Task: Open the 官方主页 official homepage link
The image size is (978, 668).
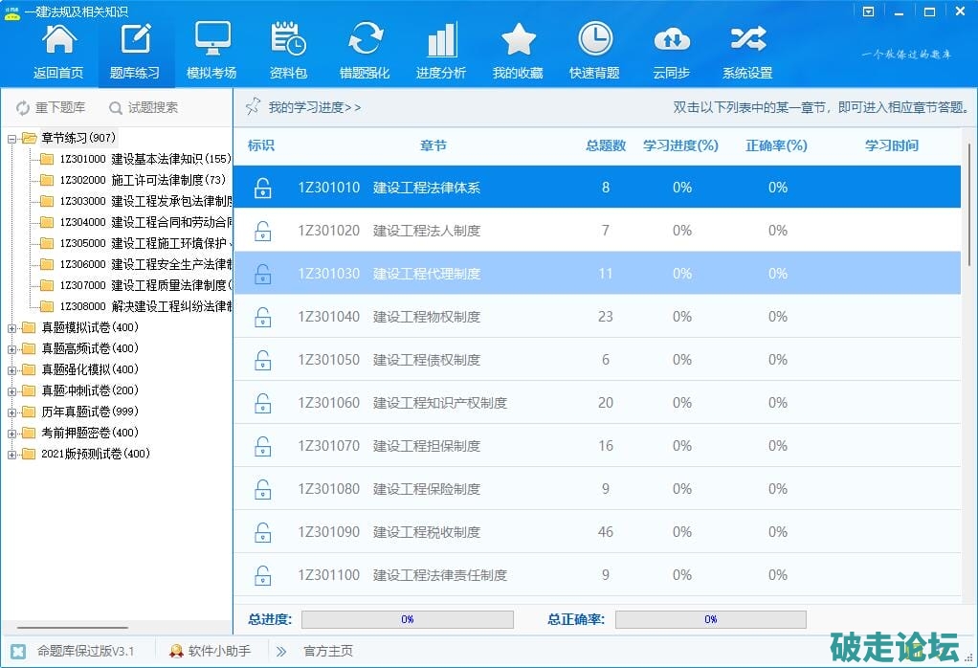Action: 327,651
